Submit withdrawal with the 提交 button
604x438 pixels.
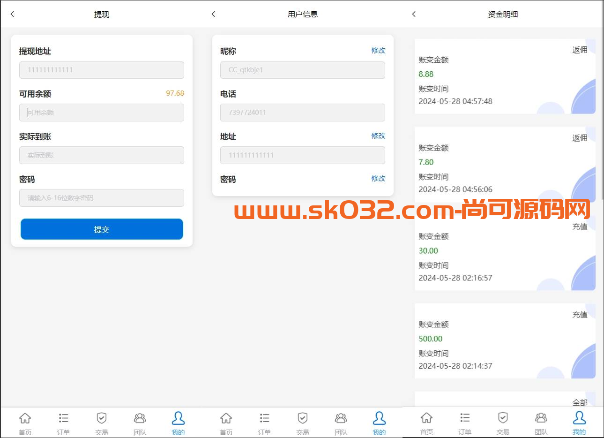coord(102,229)
